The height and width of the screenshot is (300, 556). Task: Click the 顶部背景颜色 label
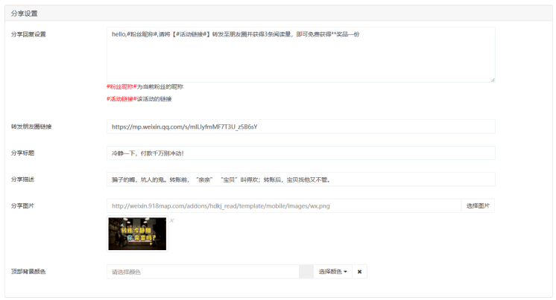[28, 272]
